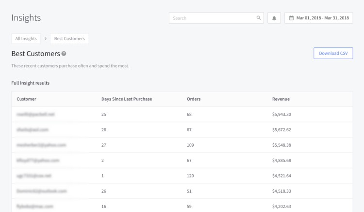Open the Mar 01 - Mar 31 date range picker
Viewport: 364px width, 212px height.
[x=318, y=18]
